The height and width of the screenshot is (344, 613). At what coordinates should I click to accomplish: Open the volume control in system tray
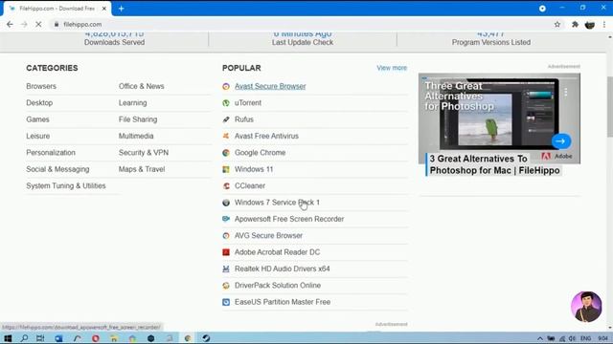tap(572, 338)
